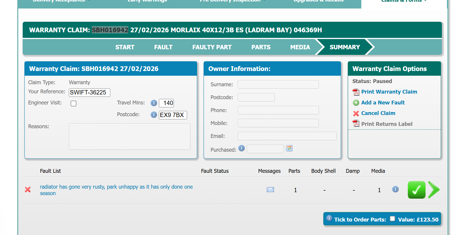
Task: Go to the FAULTY PART step
Action: (212, 47)
